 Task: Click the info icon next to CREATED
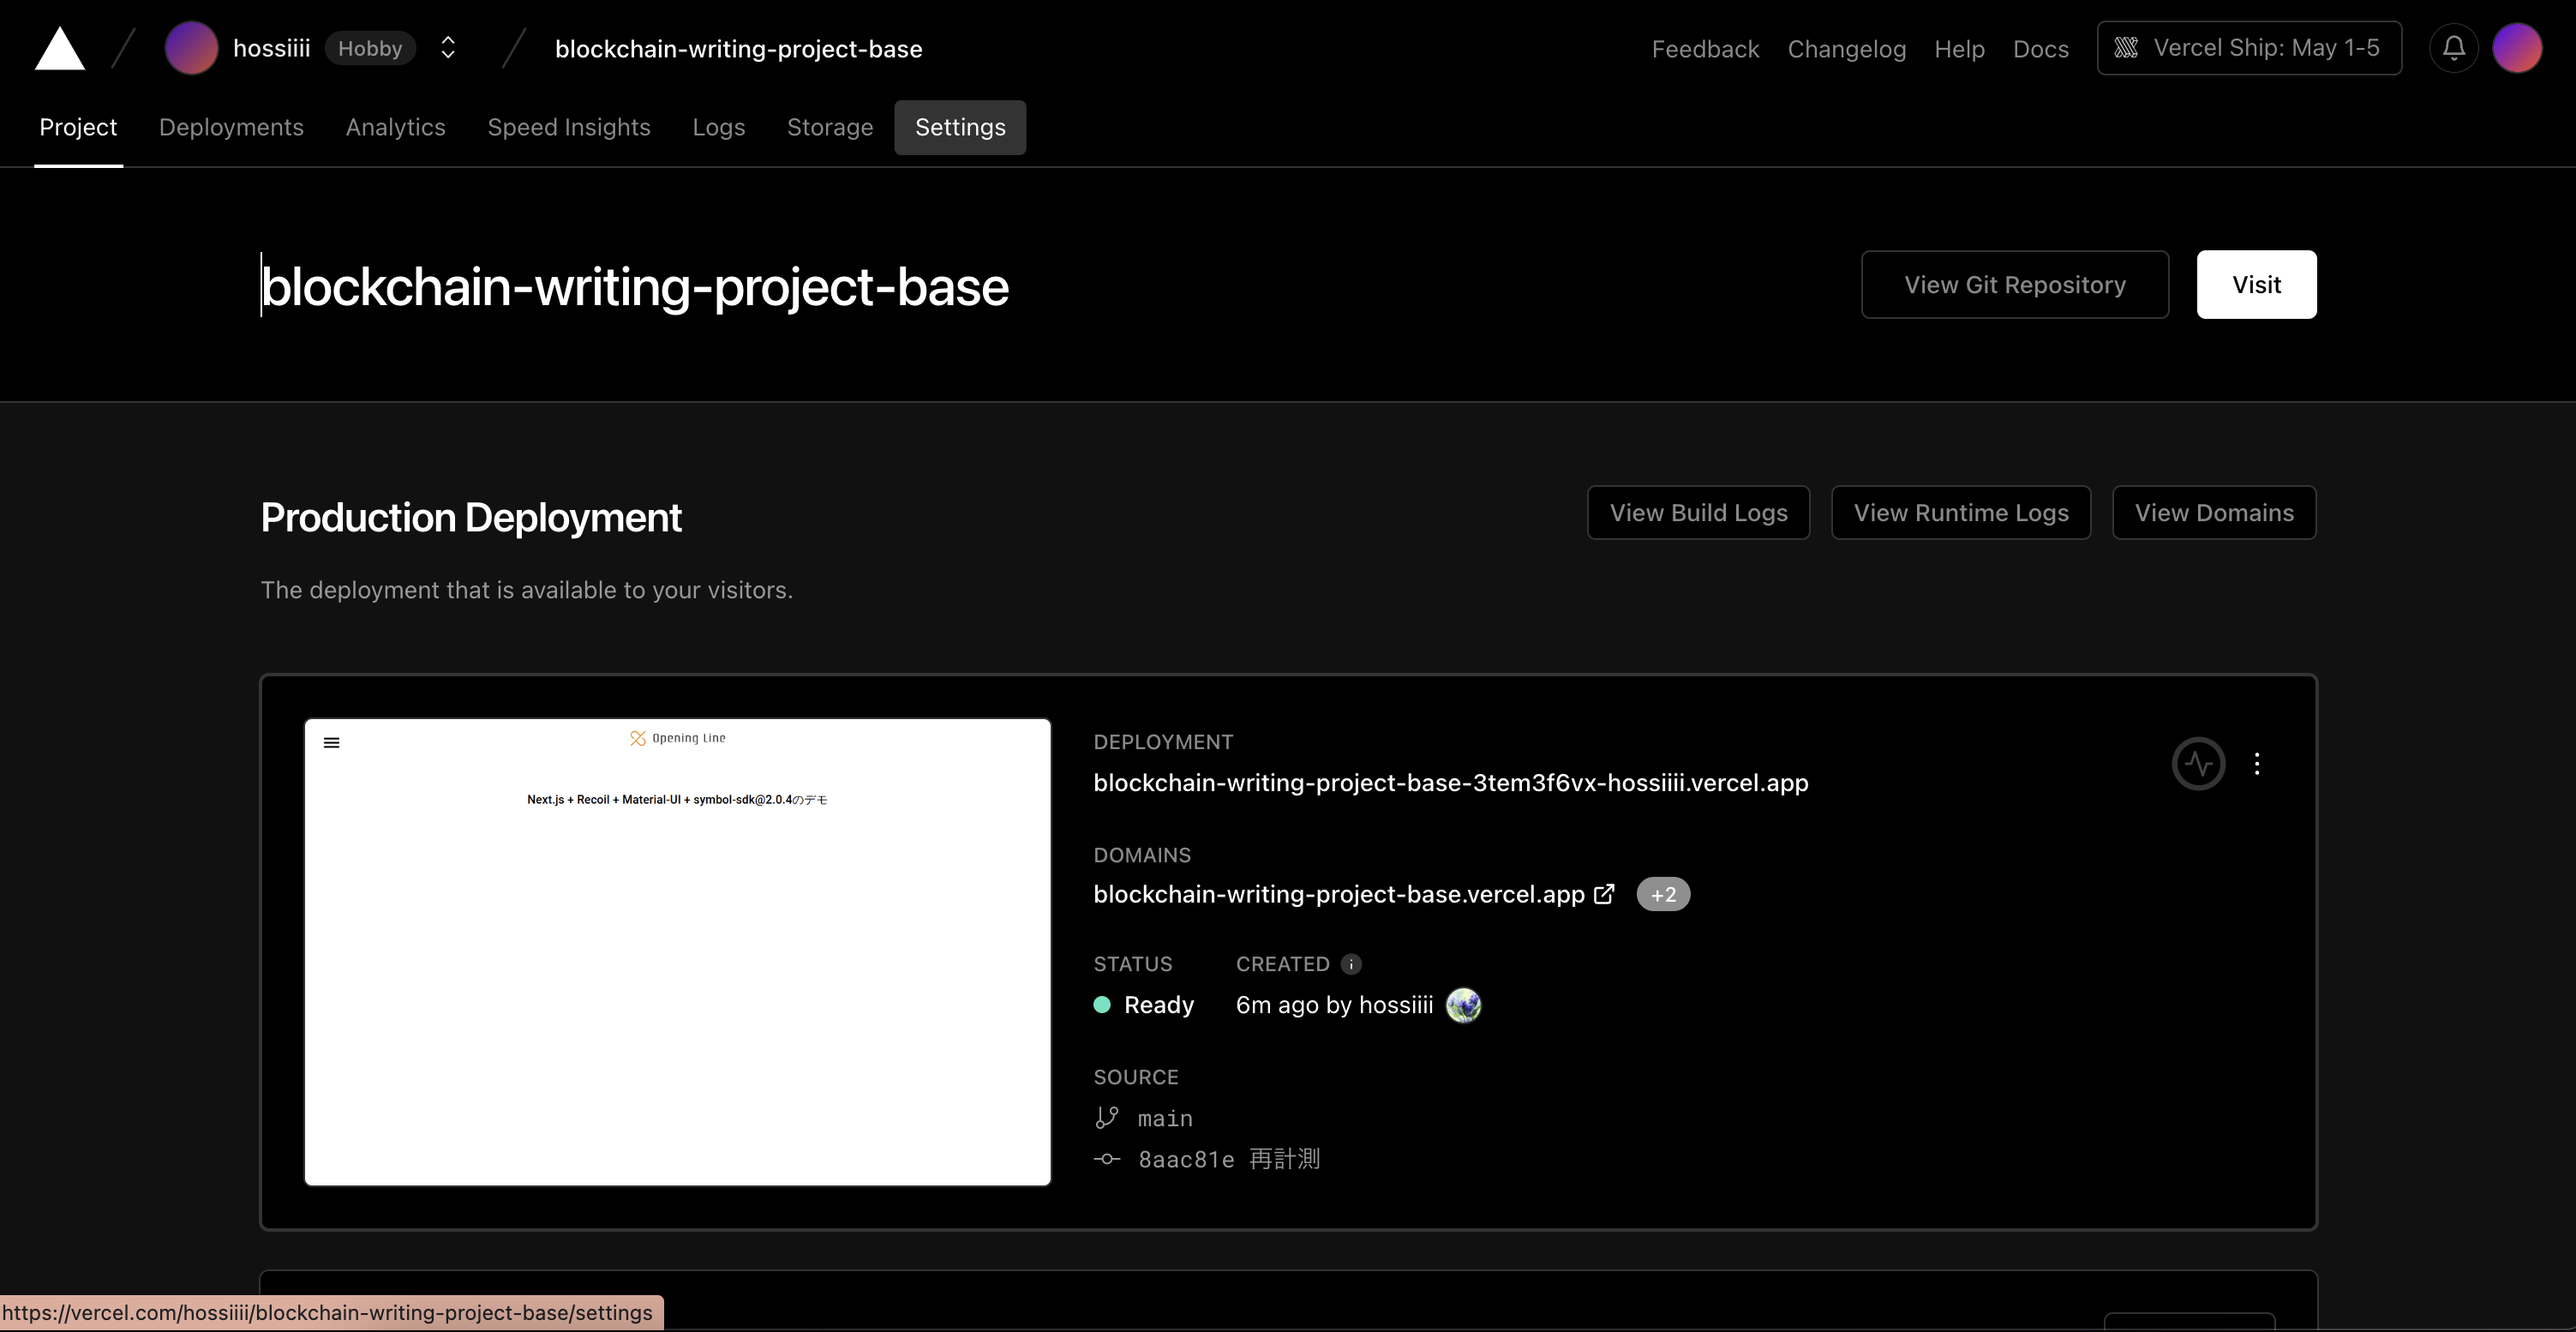tap(1351, 964)
